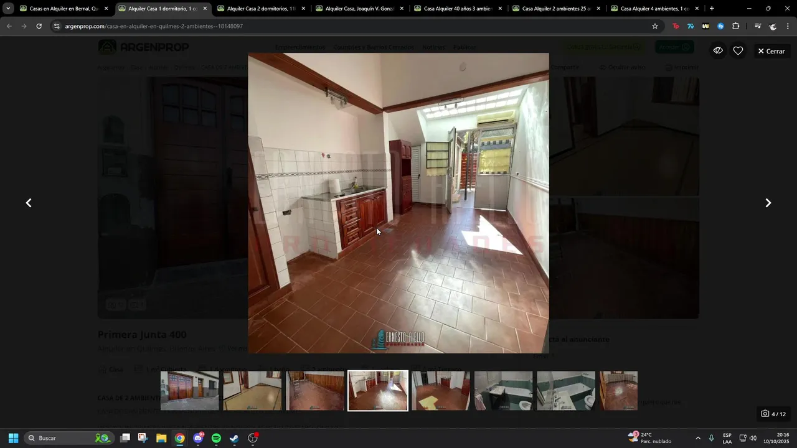This screenshot has height=448, width=797.
Task: Open the Shazam extension
Action: click(720, 26)
